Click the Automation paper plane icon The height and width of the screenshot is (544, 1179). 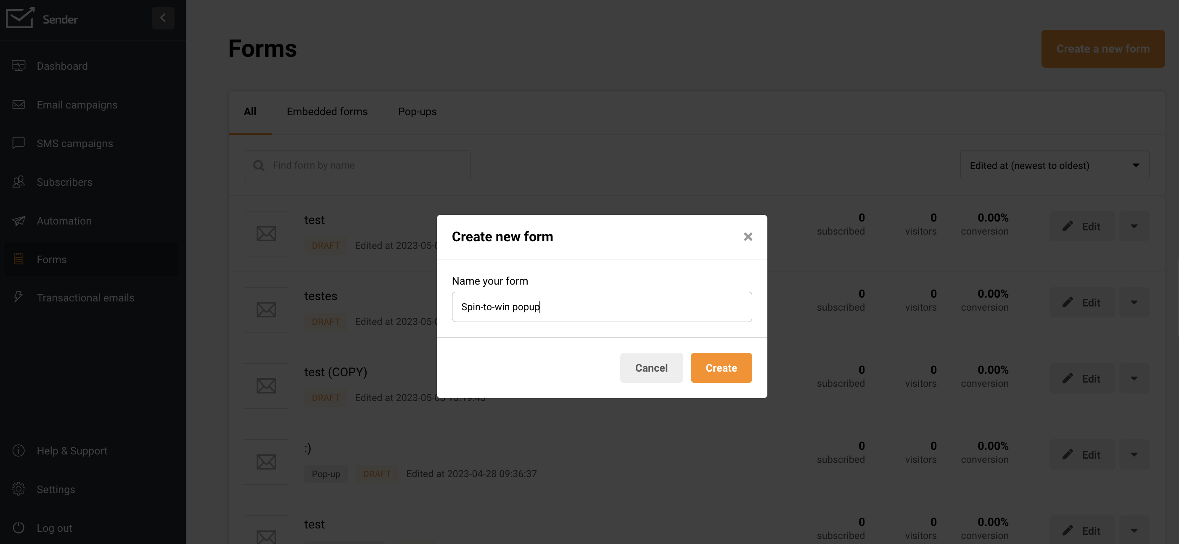pos(19,221)
